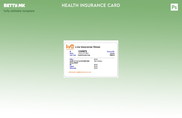Click the BETTY.MK logo

coord(14,6)
